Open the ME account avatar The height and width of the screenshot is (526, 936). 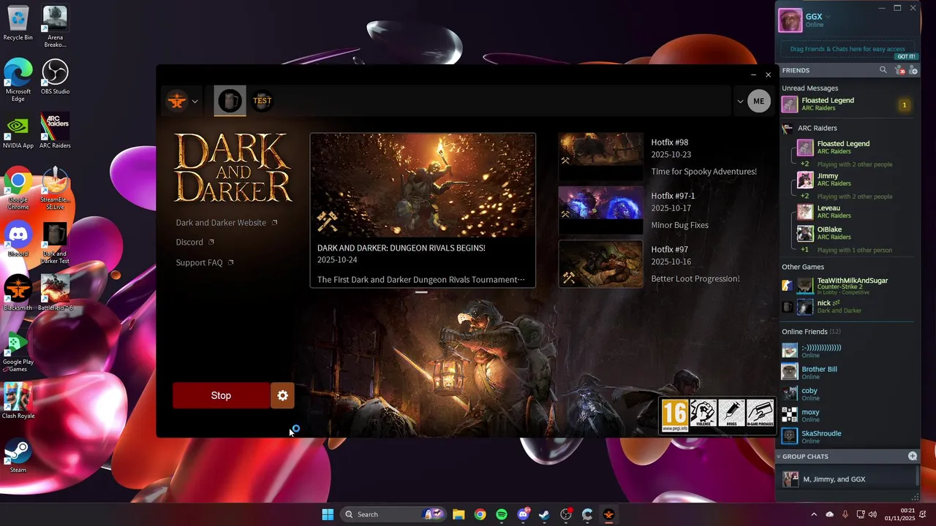coord(759,102)
